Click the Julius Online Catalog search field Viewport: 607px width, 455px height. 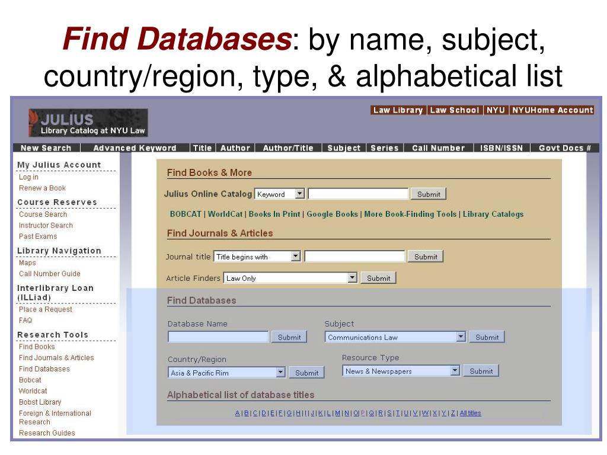tap(358, 194)
